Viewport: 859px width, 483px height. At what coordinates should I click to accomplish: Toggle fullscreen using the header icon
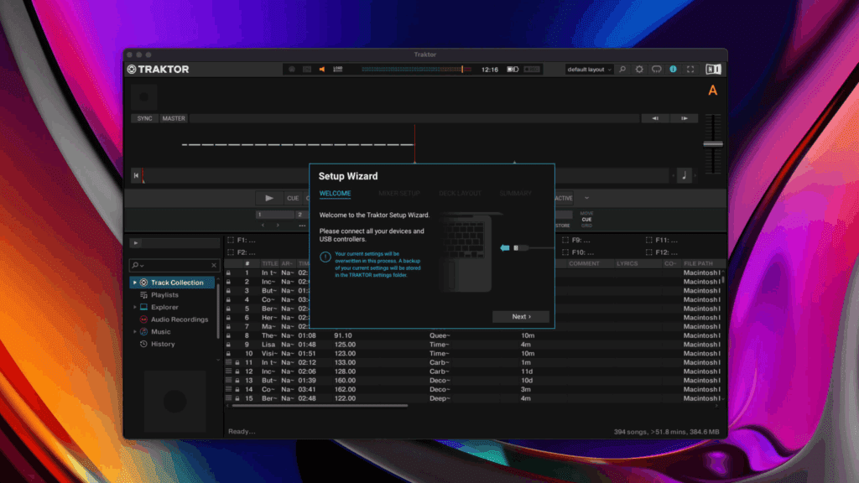(x=690, y=70)
